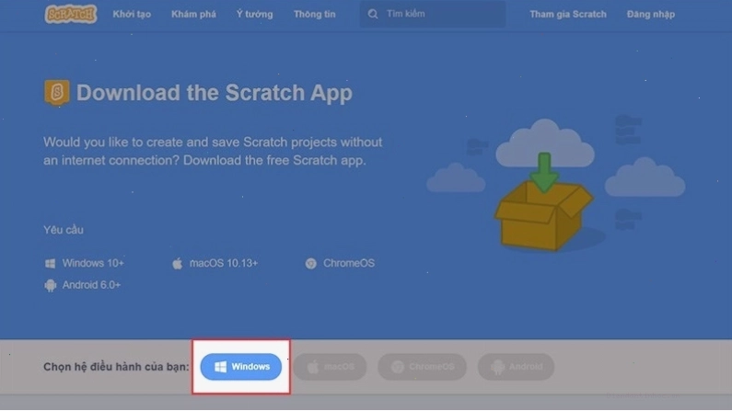Choose the Windows download button
Image resolution: width=732 pixels, height=411 pixels.
[241, 367]
